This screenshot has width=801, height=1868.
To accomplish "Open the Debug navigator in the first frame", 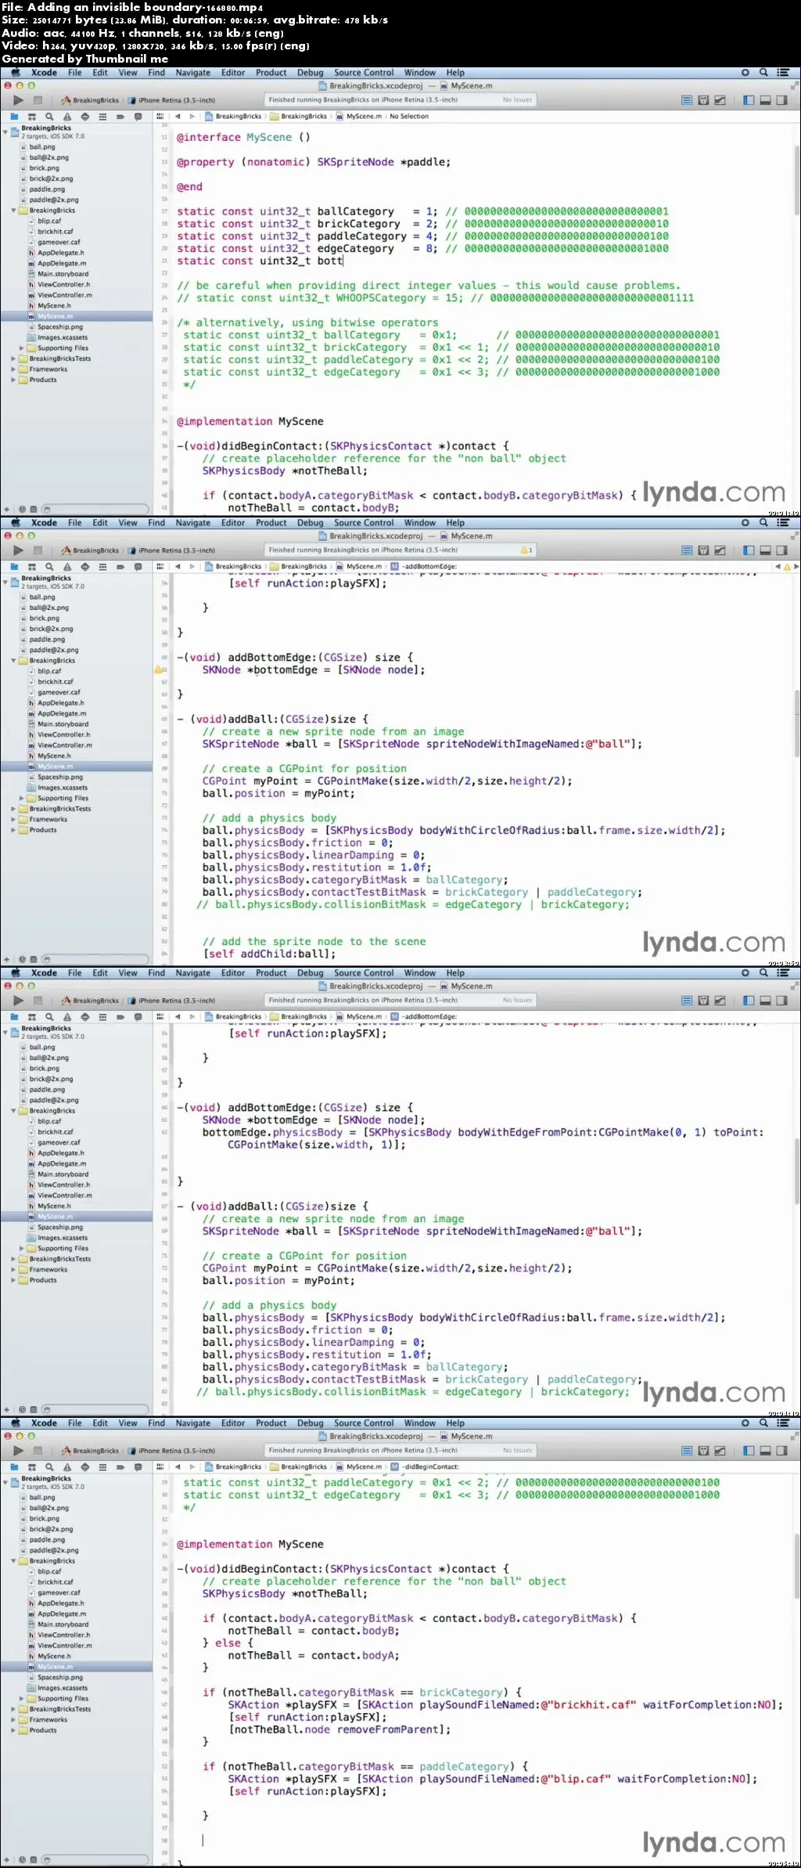I will [102, 117].
